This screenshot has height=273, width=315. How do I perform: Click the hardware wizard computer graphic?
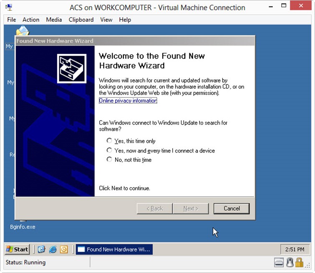point(72,69)
